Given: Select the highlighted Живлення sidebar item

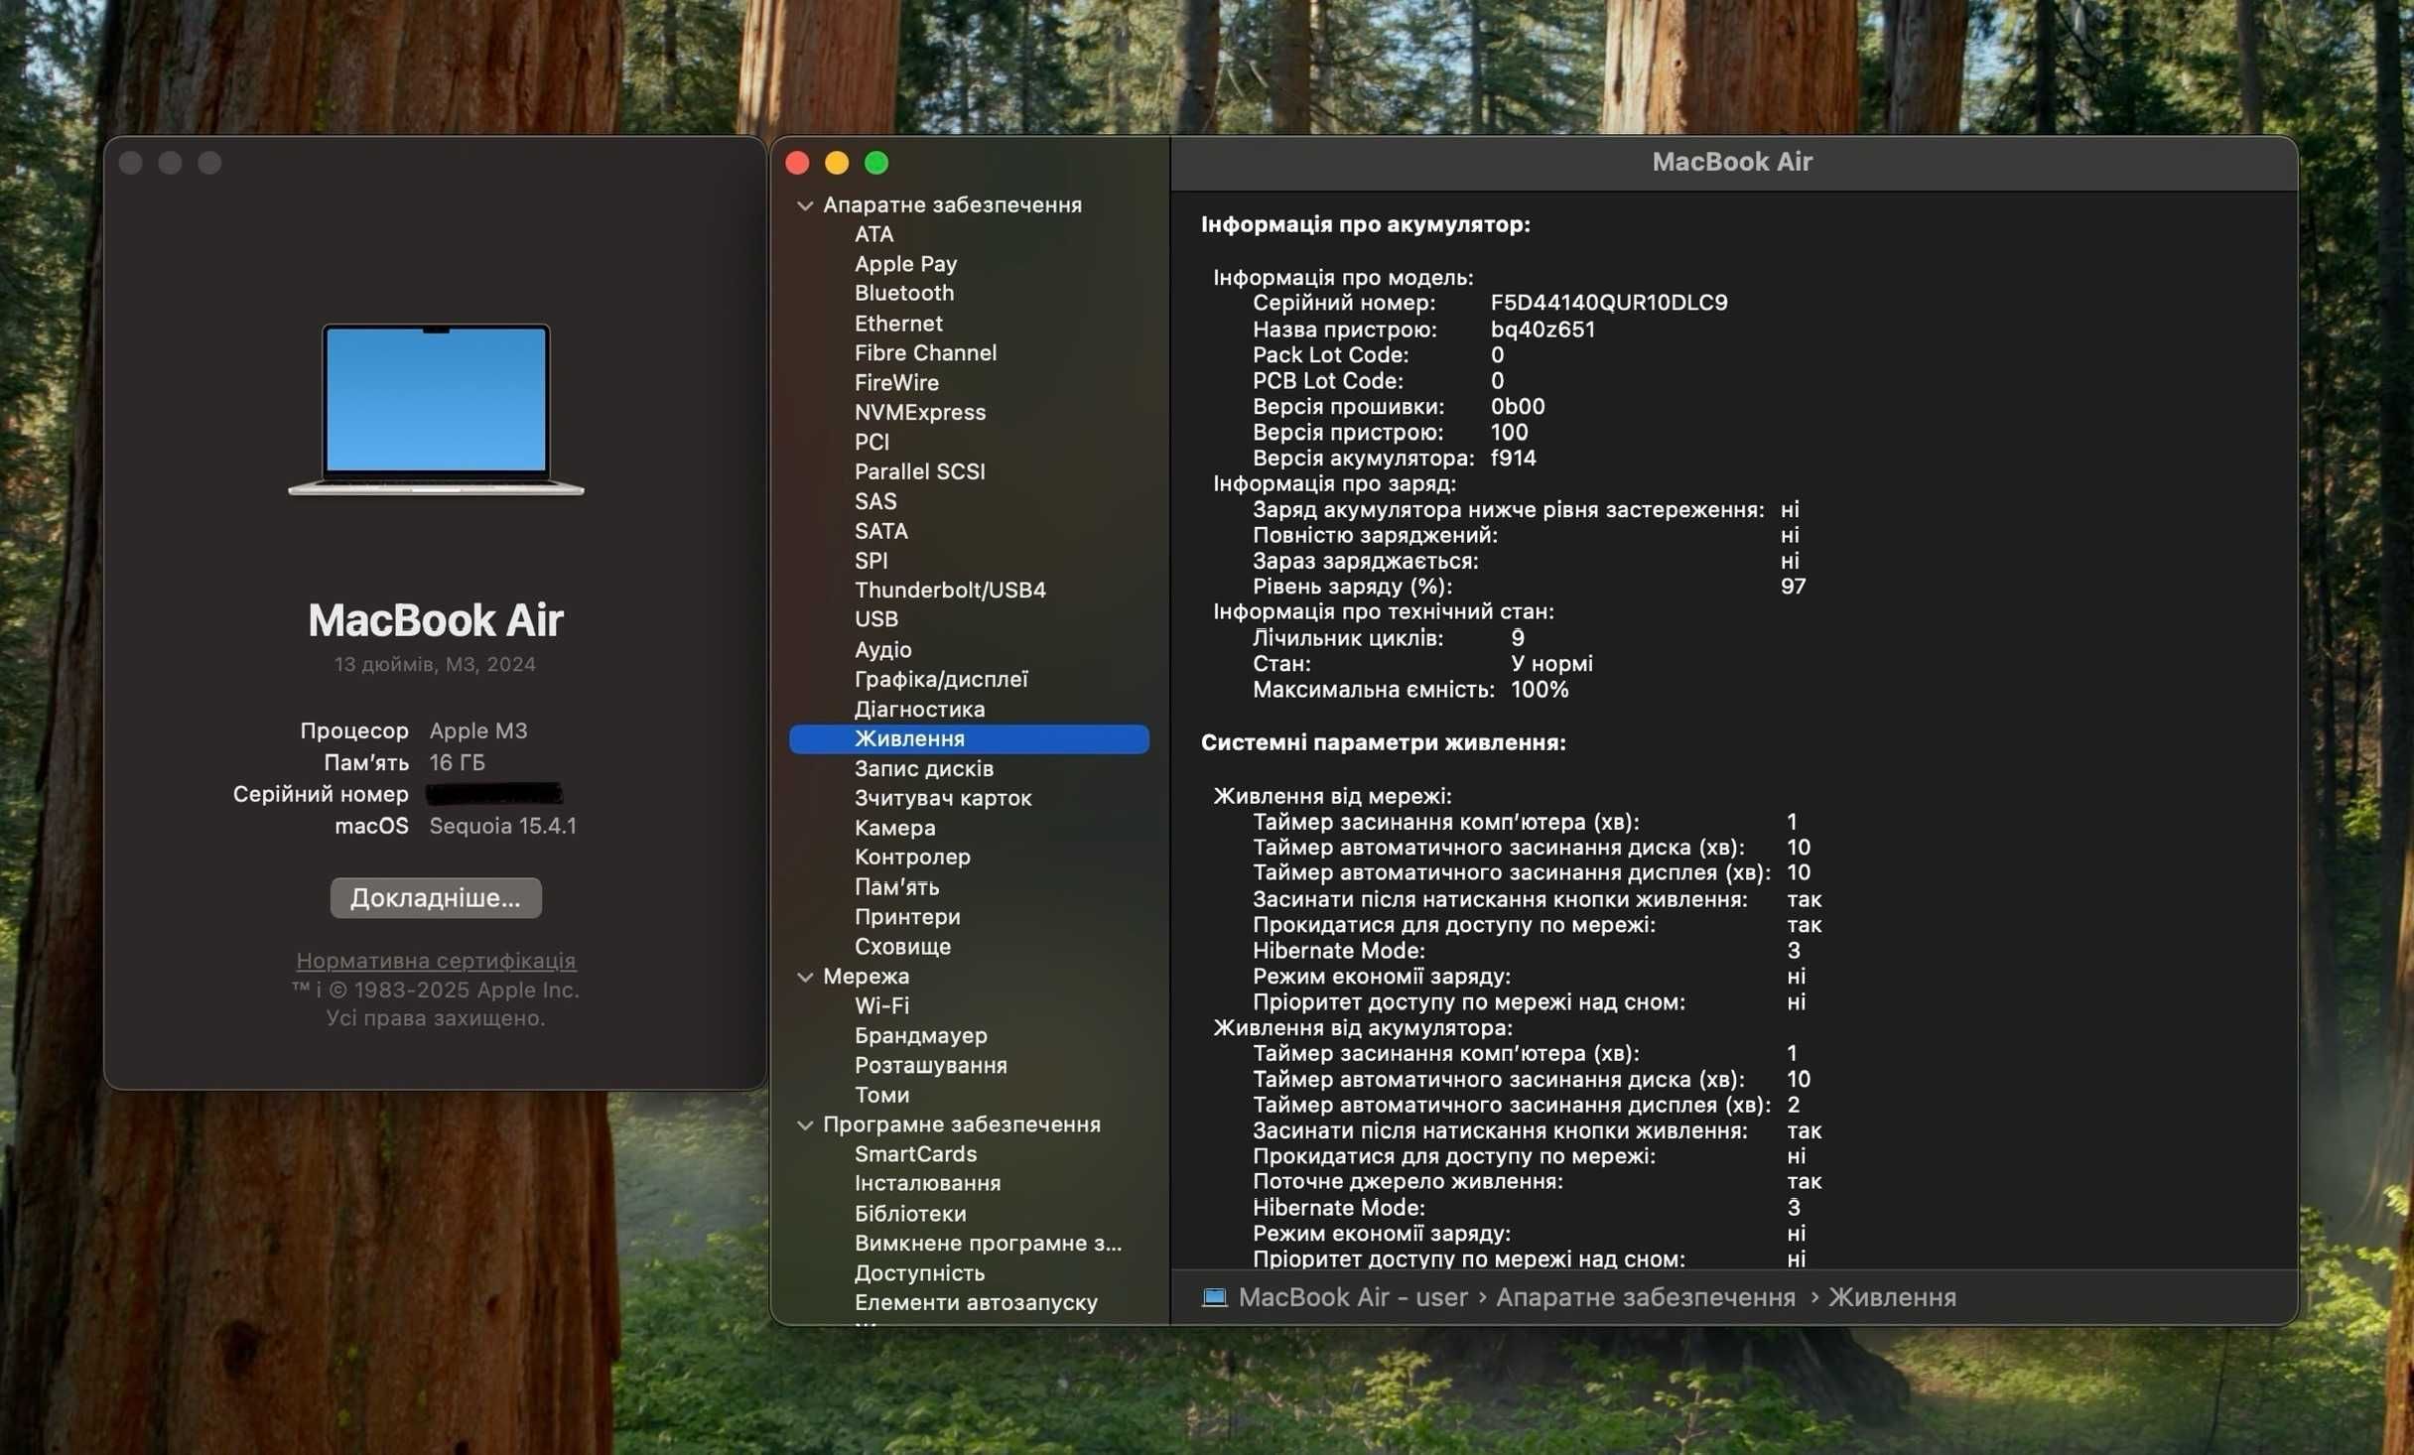Looking at the screenshot, I should pyautogui.click(x=969, y=738).
